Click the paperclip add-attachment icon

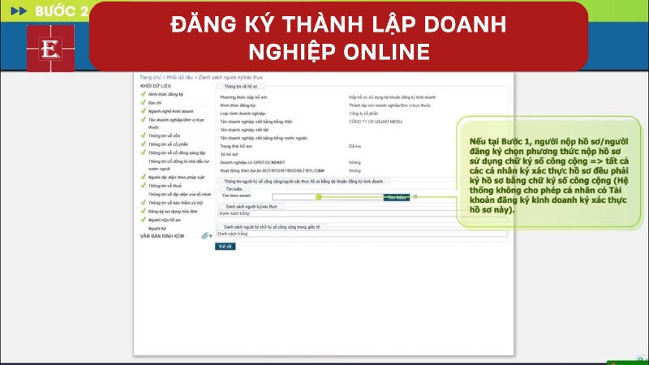[x=207, y=236]
